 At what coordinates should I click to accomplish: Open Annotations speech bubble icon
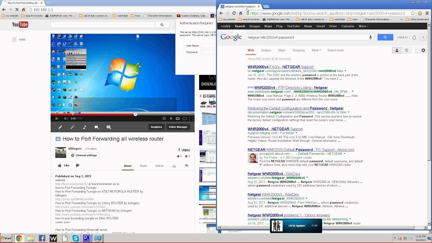coord(97,127)
